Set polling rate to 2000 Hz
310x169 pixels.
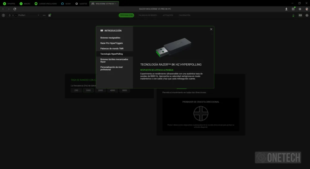(100, 90)
